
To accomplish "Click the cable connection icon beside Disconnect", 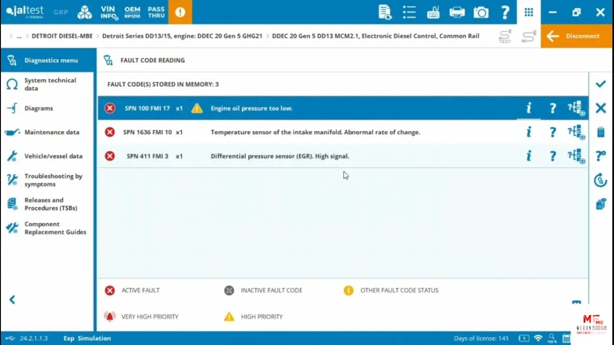I will (x=529, y=36).
